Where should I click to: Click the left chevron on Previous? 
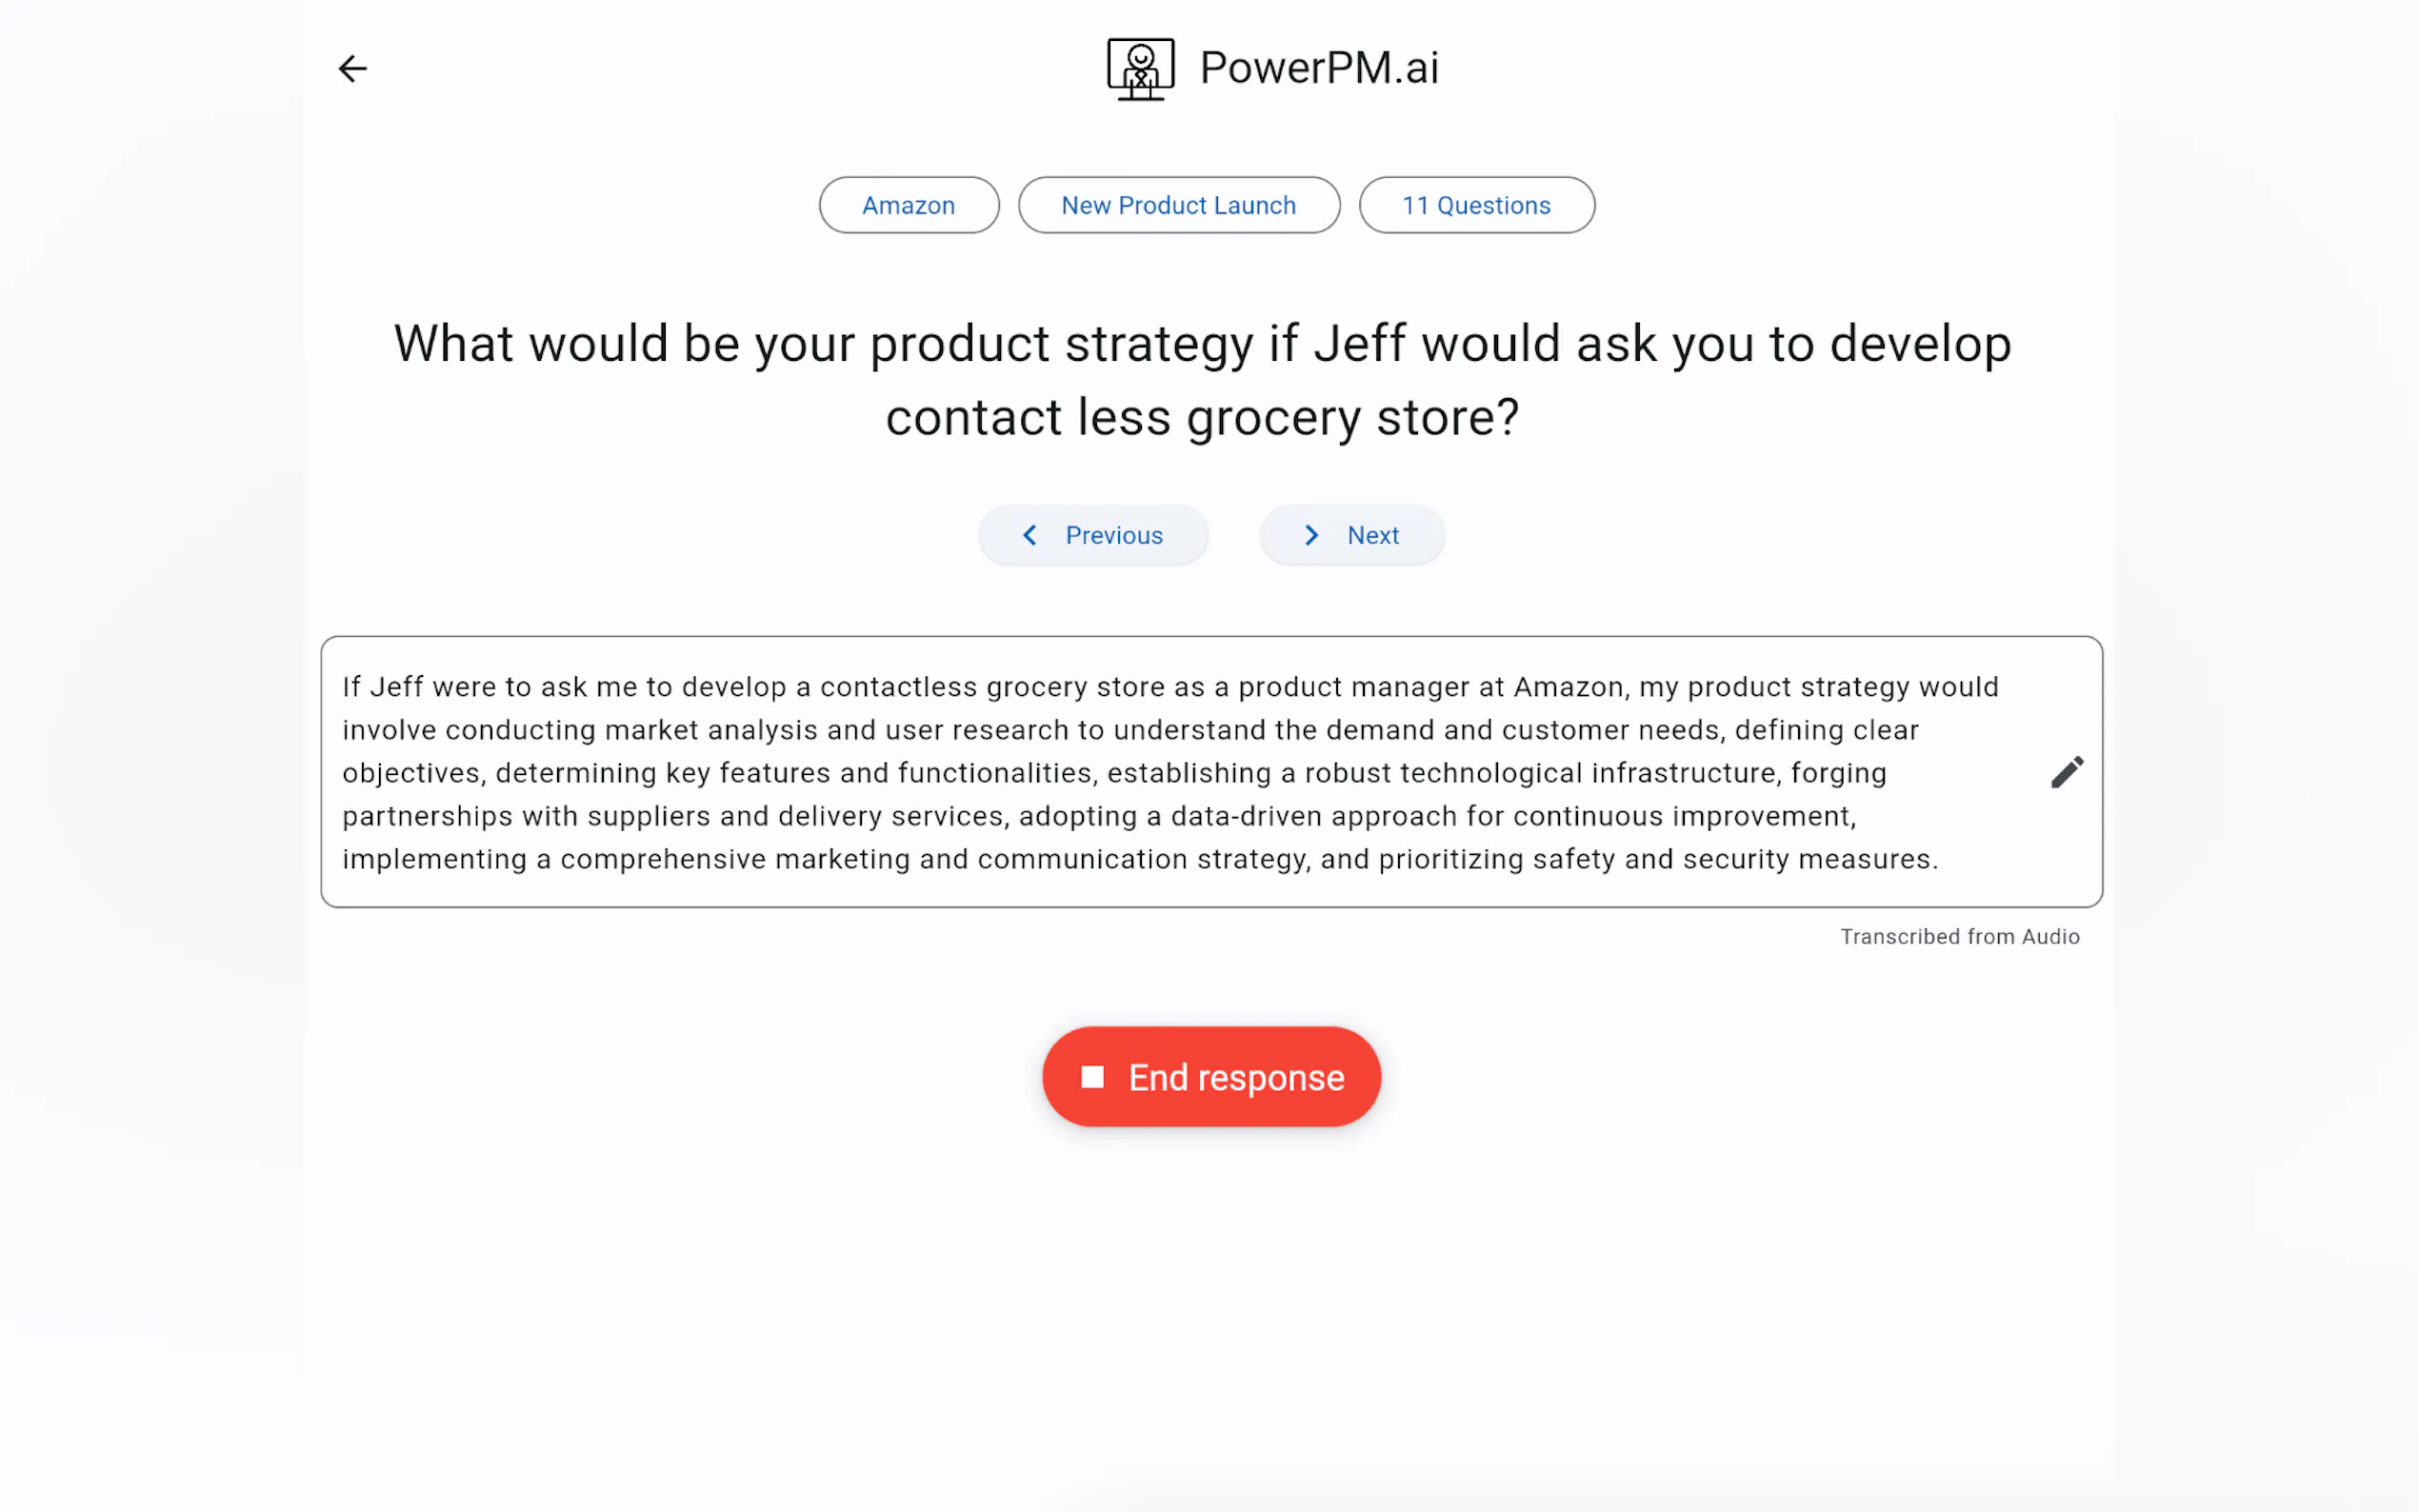[1029, 535]
